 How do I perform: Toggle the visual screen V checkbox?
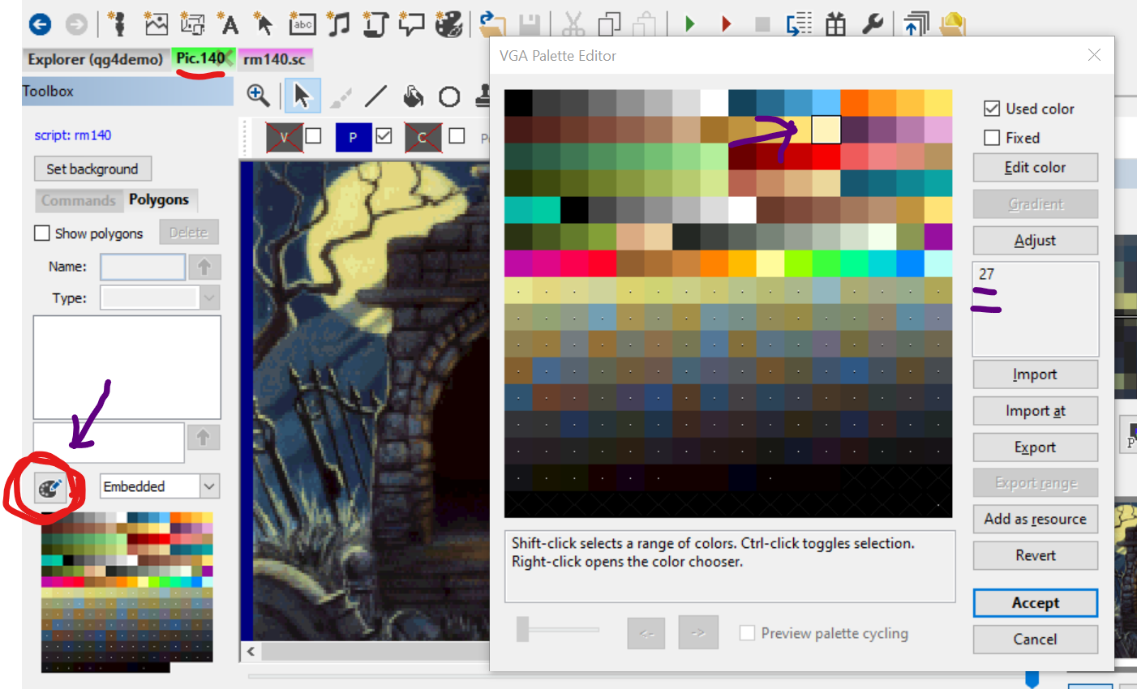click(x=313, y=135)
